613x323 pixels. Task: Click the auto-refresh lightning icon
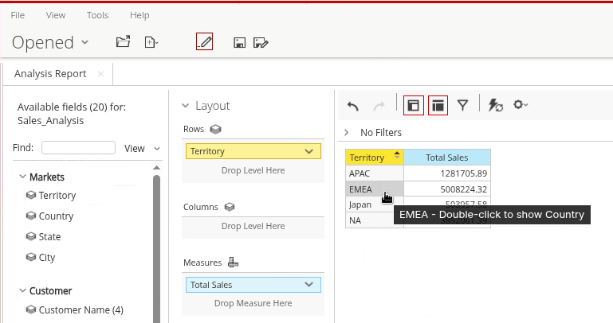click(495, 105)
